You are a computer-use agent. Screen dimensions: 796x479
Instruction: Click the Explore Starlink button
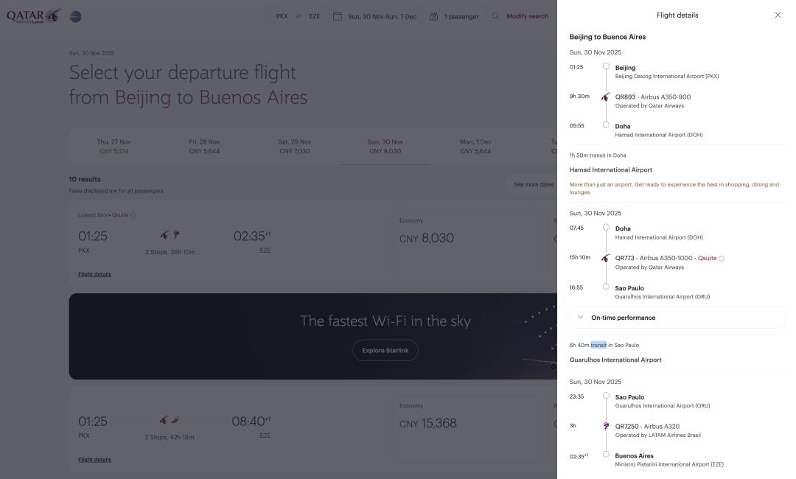(x=385, y=351)
